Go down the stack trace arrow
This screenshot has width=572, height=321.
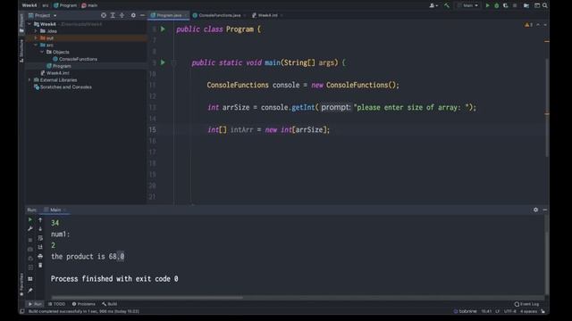(40, 229)
